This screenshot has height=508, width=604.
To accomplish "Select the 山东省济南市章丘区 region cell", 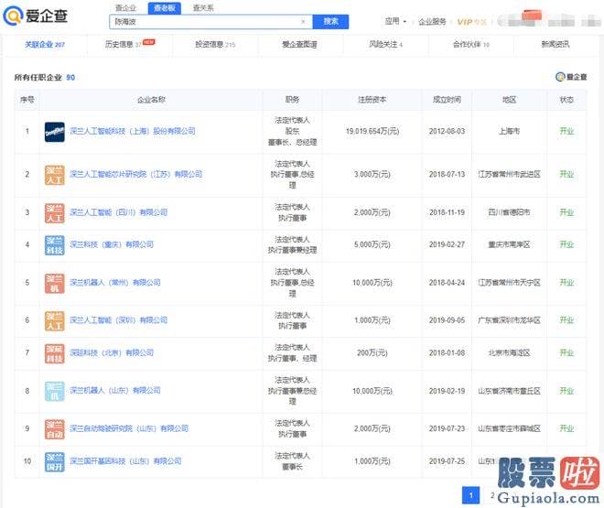I will coord(509,391).
